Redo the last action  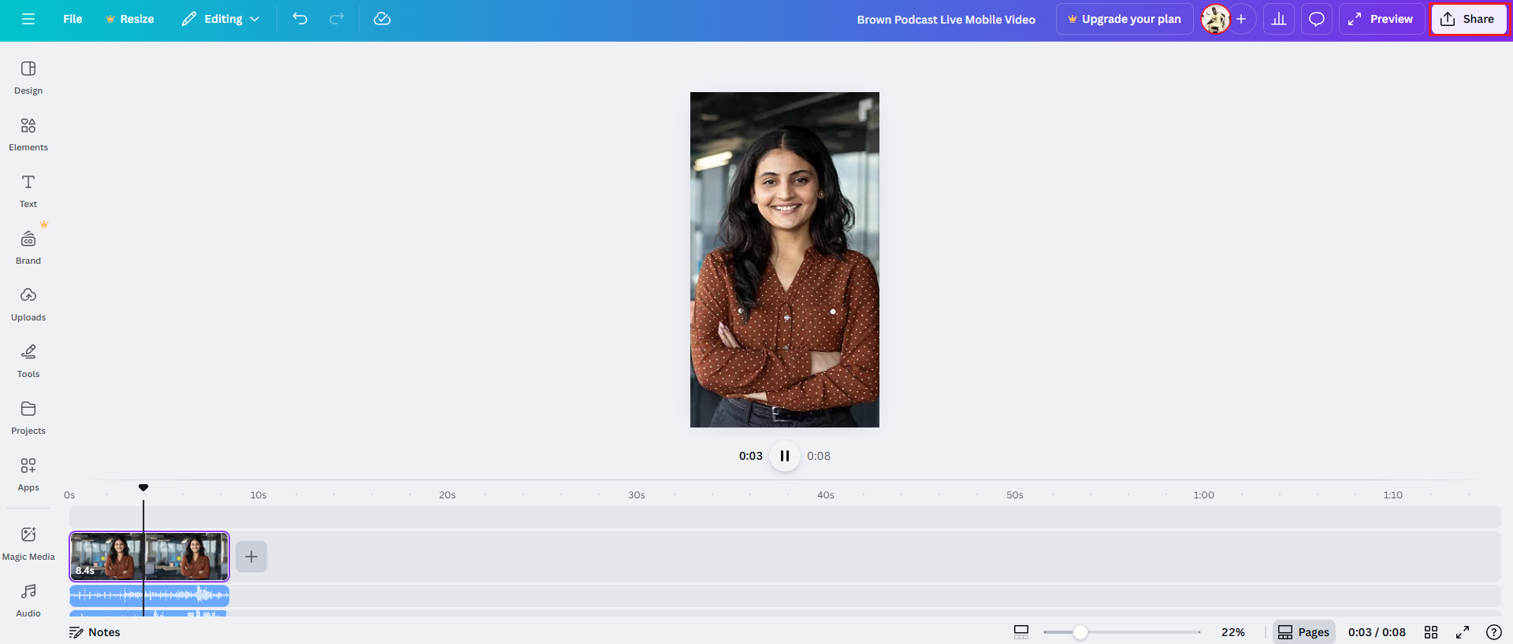click(336, 19)
